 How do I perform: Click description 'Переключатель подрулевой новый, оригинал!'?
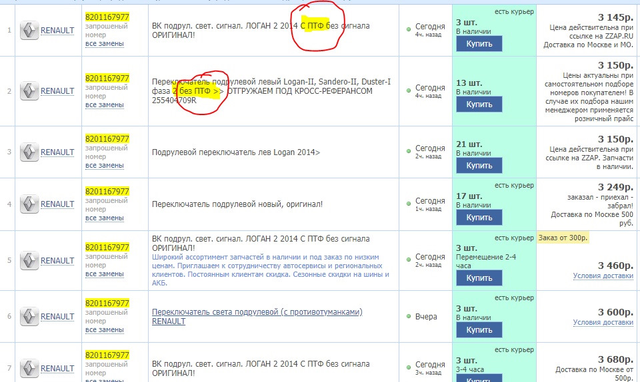(237, 204)
